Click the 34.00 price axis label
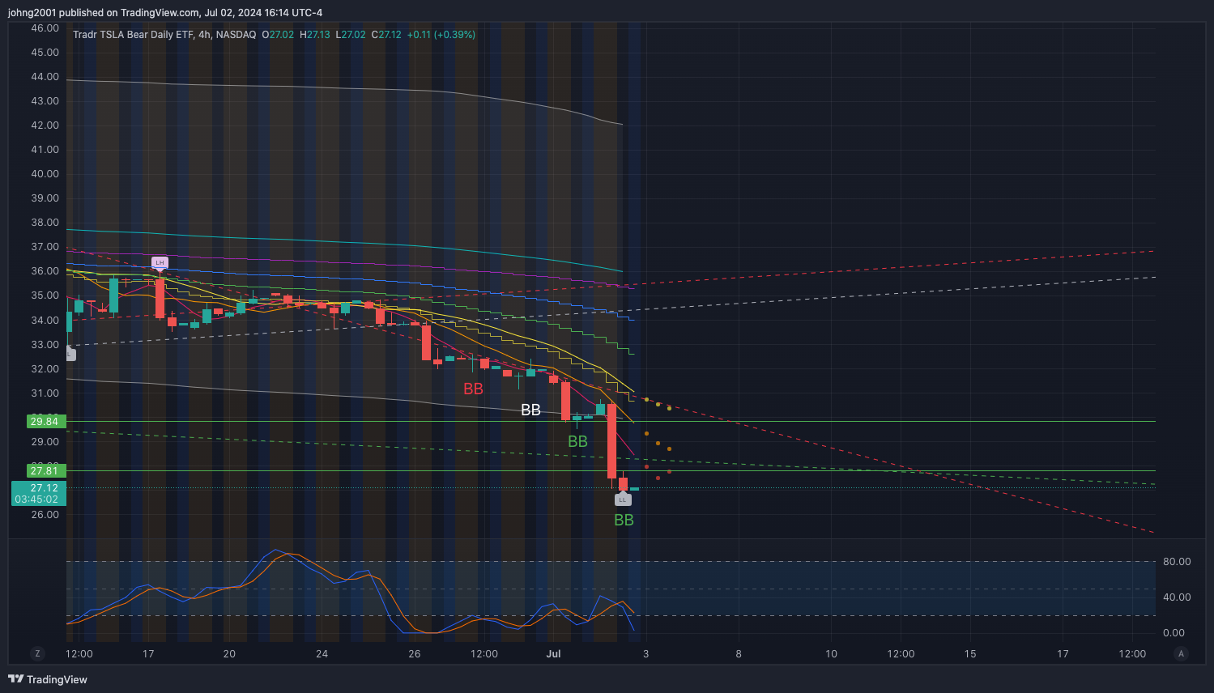This screenshot has height=693, width=1214. tap(45, 321)
